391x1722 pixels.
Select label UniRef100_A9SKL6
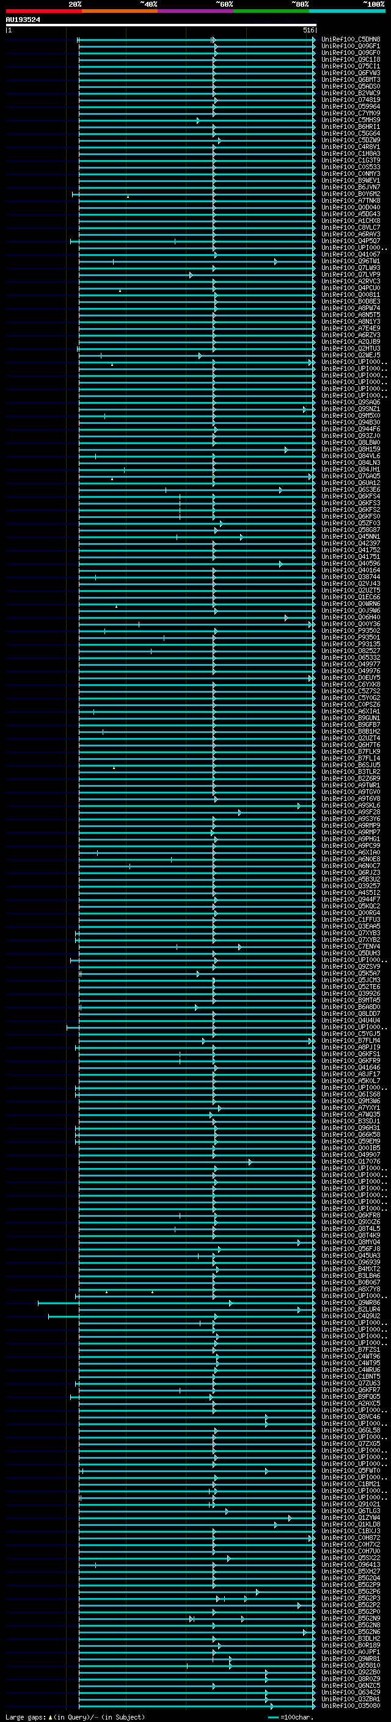351,806
